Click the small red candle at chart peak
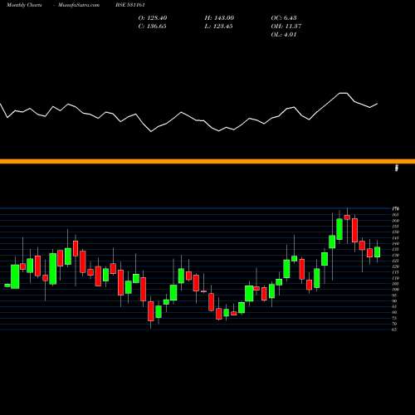415x415 pixels. pos(347,217)
